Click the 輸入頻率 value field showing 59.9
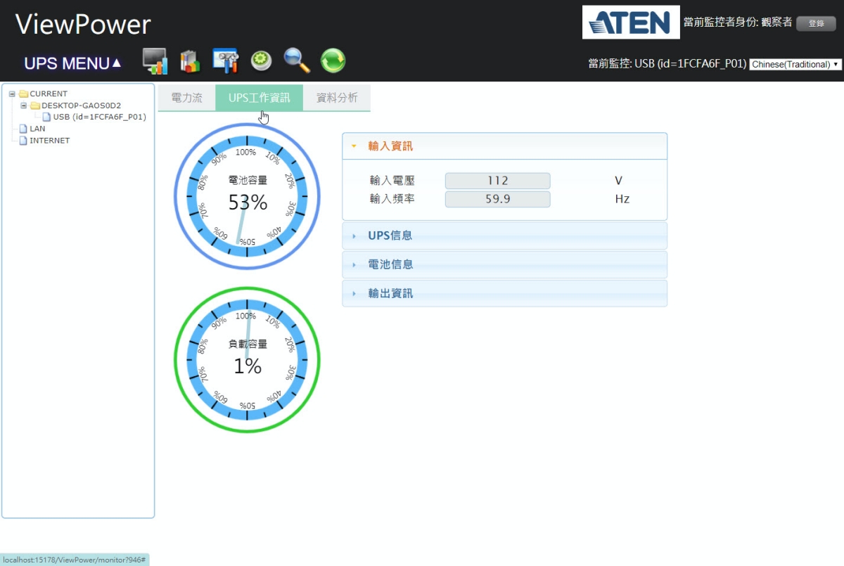The height and width of the screenshot is (566, 844). point(497,199)
